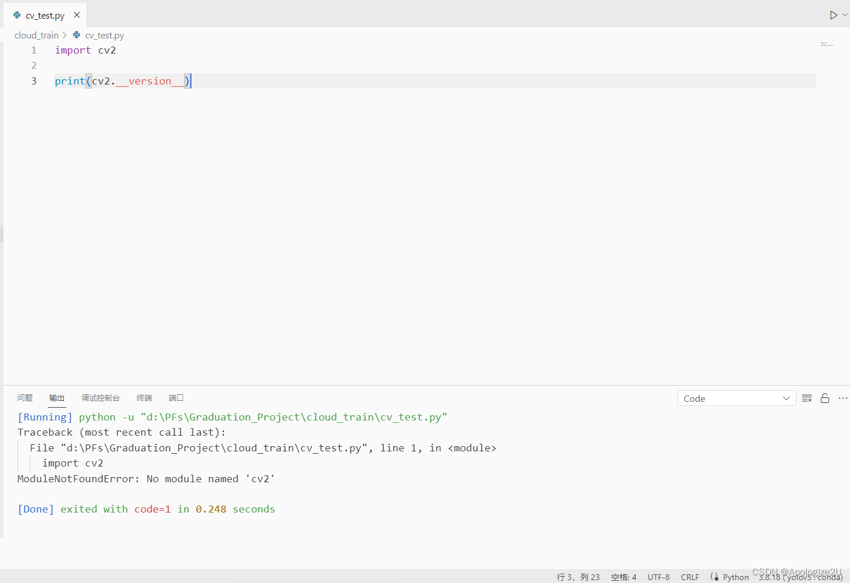Change end of line sequence CRLF
Image resolution: width=850 pixels, height=583 pixels.
(x=690, y=577)
